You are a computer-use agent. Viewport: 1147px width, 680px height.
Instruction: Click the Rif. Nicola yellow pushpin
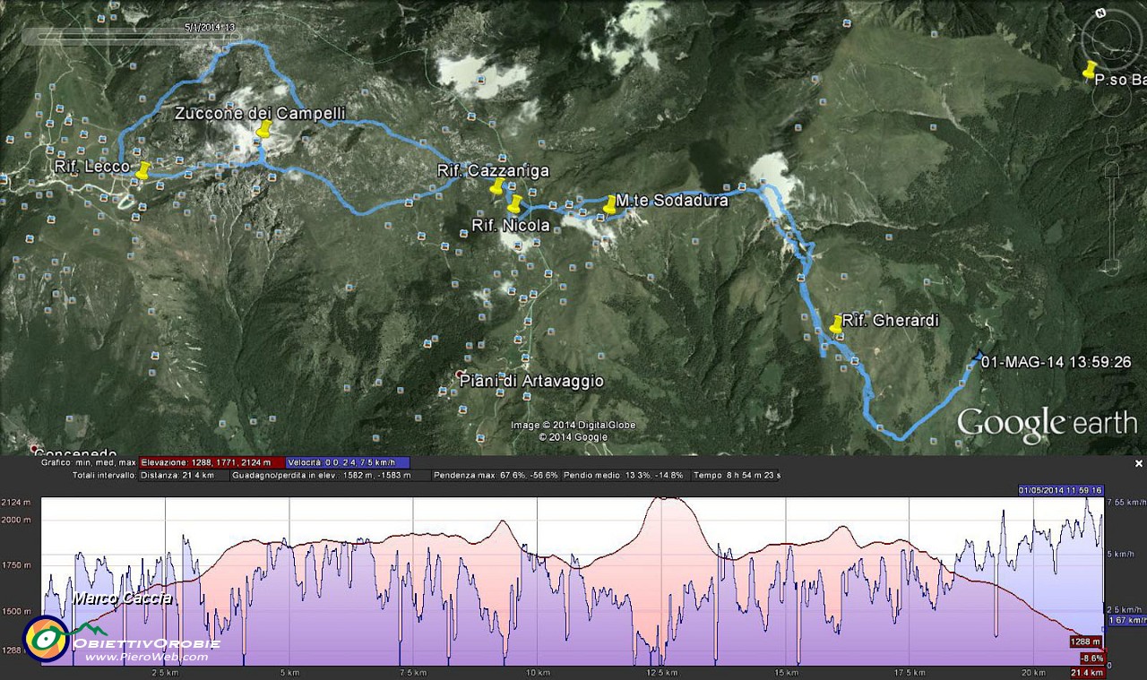tap(514, 203)
